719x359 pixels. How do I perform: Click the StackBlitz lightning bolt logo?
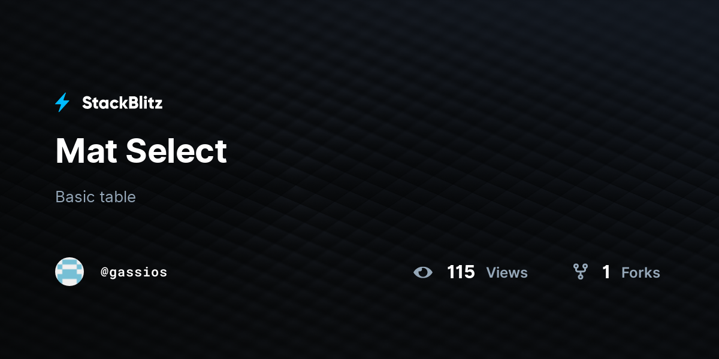click(62, 103)
